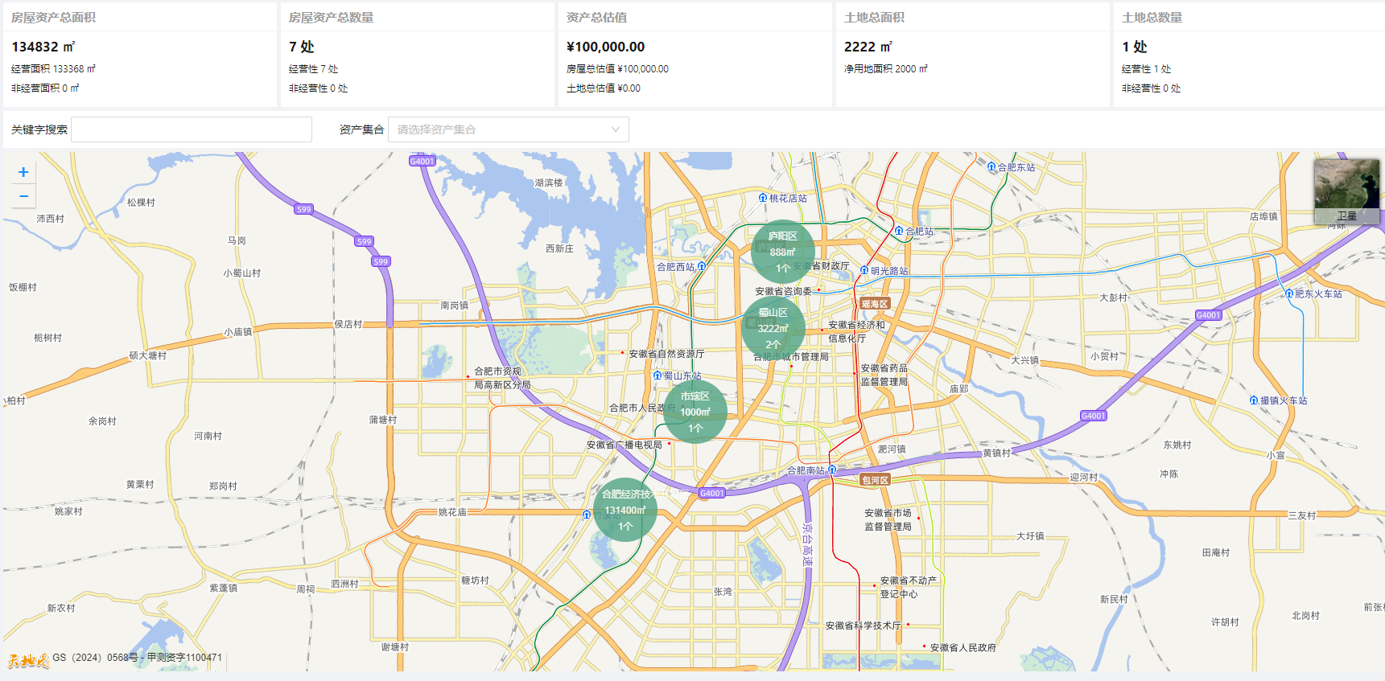Zoom in the map with plus button
This screenshot has height=681, width=1385.
tap(23, 172)
